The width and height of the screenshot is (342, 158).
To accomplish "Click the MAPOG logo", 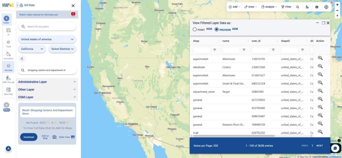I will click(8, 5).
